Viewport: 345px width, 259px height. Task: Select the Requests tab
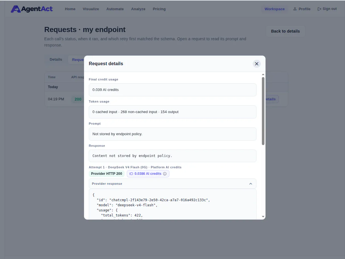pos(76,60)
